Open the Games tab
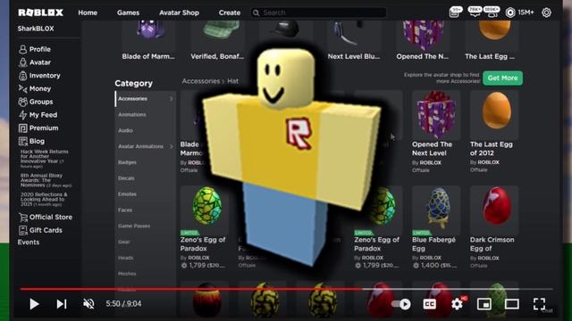Screen dimensions: 572x321 (128, 12)
